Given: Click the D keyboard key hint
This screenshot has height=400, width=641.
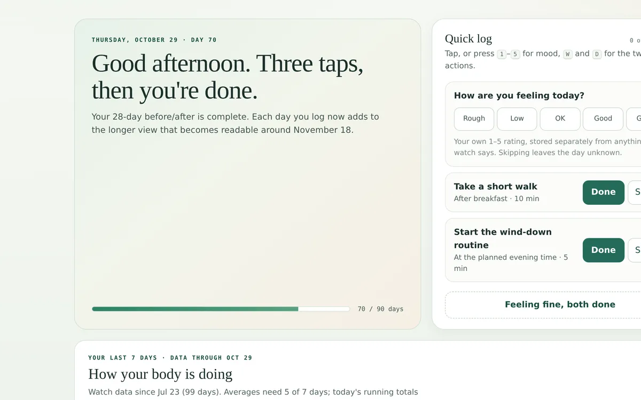Looking at the screenshot, I should [597, 54].
